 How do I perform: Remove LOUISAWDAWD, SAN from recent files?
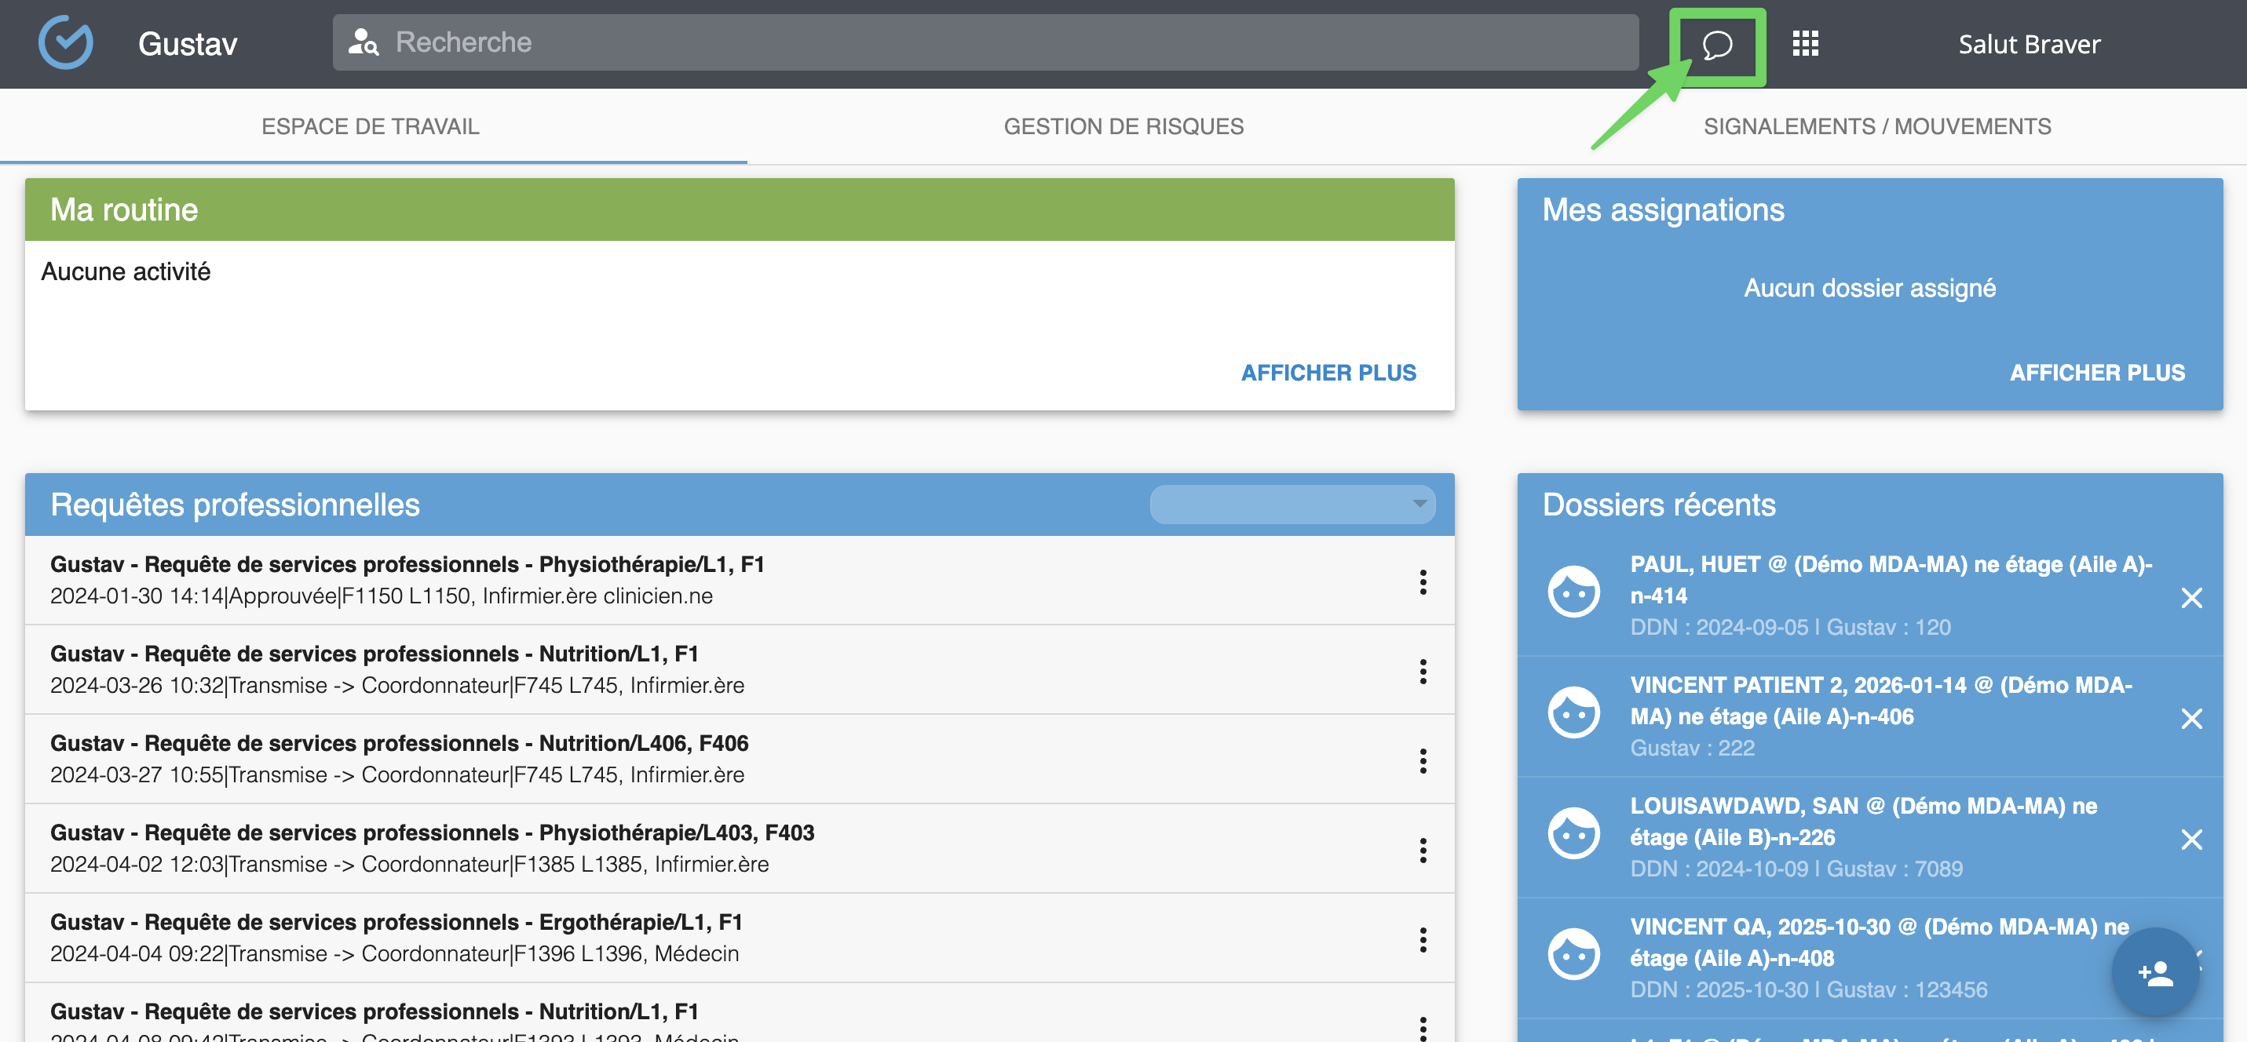click(2190, 839)
